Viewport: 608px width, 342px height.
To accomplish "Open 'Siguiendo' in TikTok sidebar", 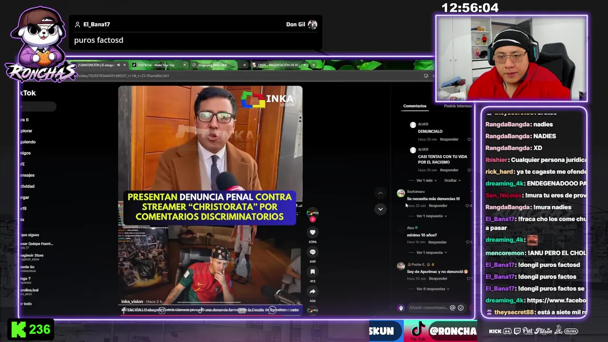I will coord(28,142).
